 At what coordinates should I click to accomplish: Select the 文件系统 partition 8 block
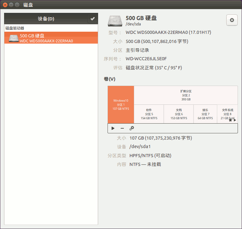click(x=228, y=114)
